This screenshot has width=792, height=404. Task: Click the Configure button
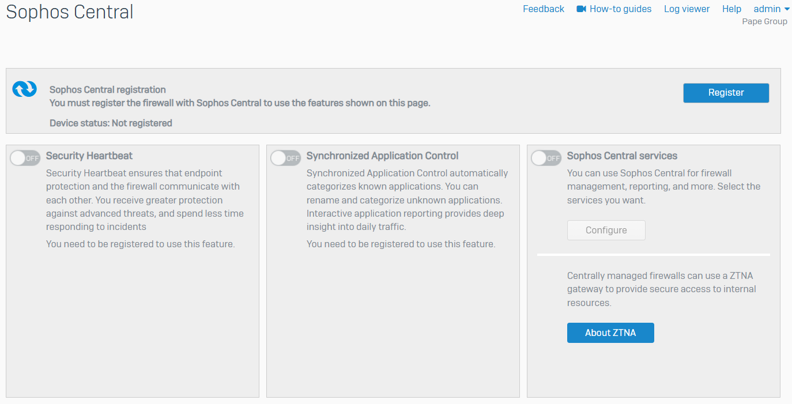606,230
